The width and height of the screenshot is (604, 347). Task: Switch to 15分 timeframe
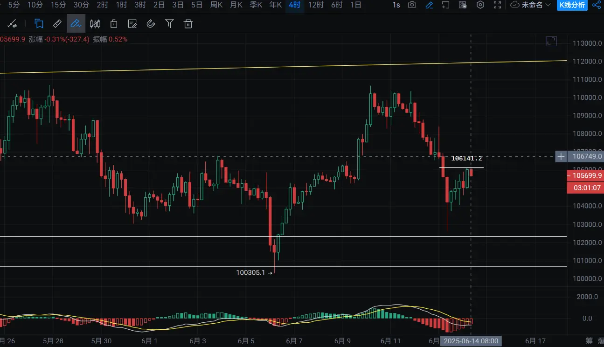[x=58, y=5]
